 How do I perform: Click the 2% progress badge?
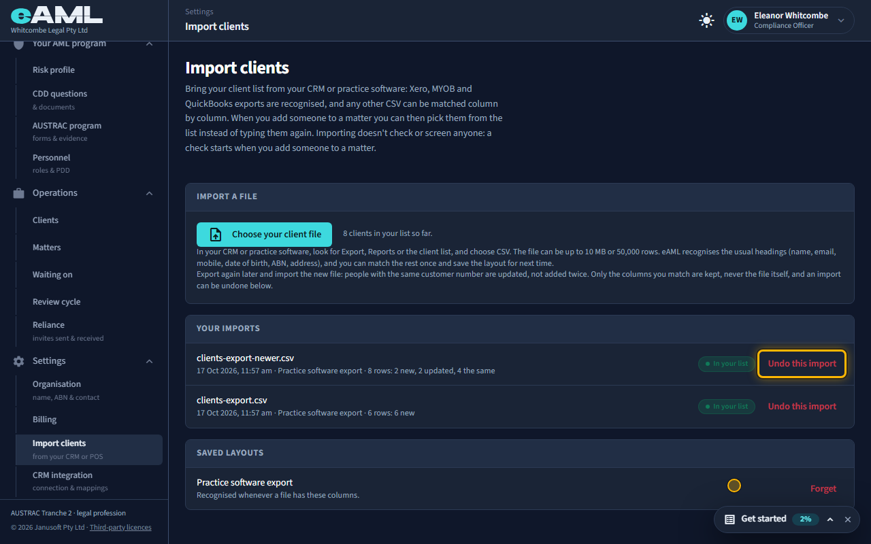coord(806,519)
